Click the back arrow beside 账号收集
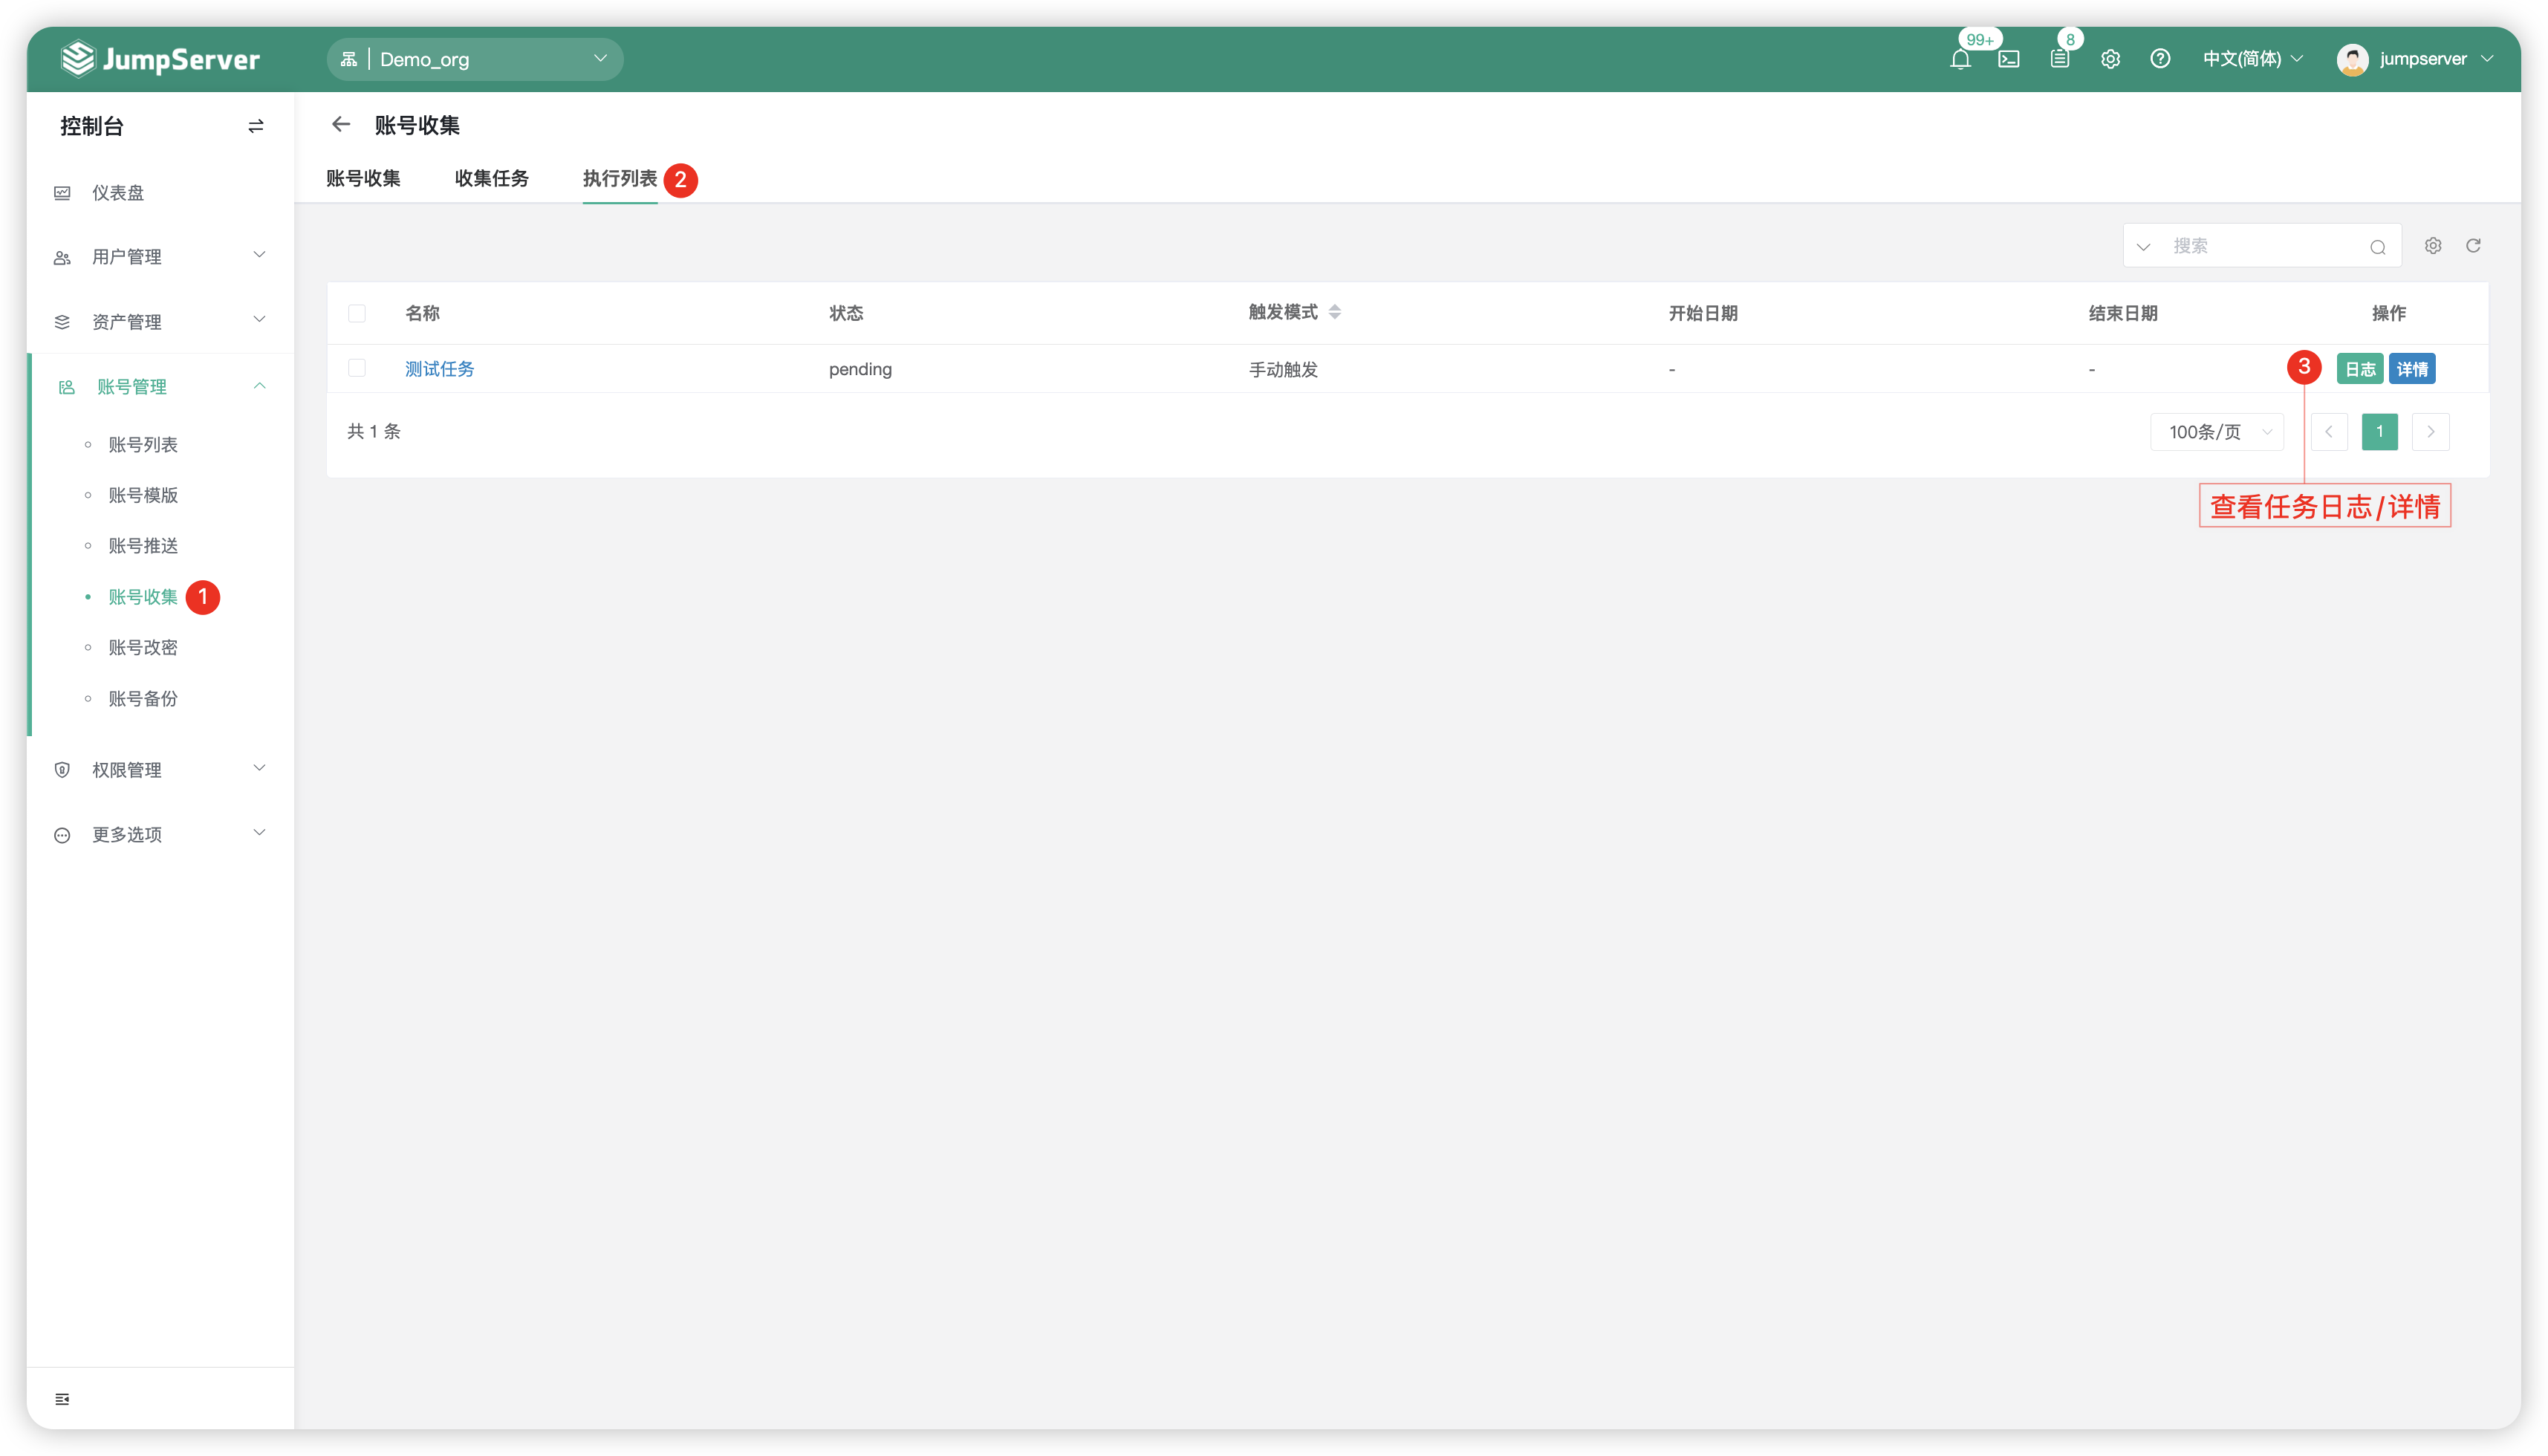This screenshot has height=1456, width=2548. click(341, 124)
